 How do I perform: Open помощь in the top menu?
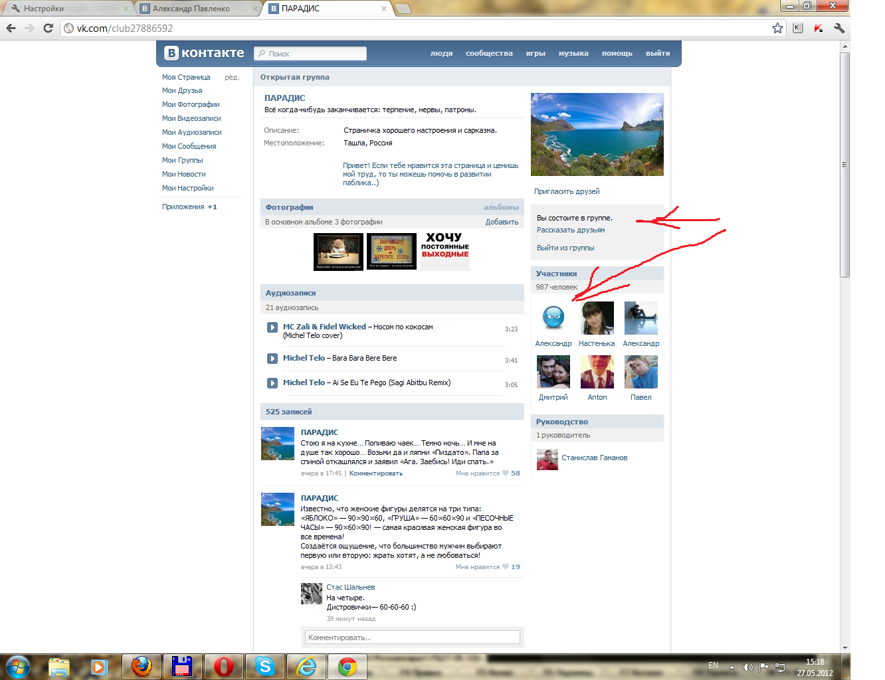(617, 53)
